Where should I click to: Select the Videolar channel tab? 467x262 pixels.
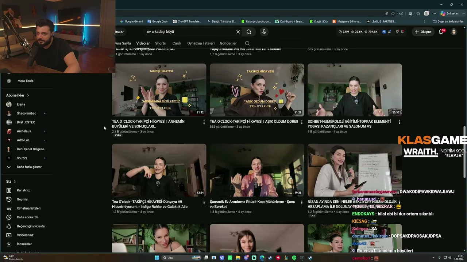point(143,43)
